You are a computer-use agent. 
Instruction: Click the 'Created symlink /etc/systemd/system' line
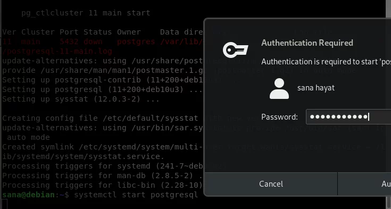pos(102,147)
